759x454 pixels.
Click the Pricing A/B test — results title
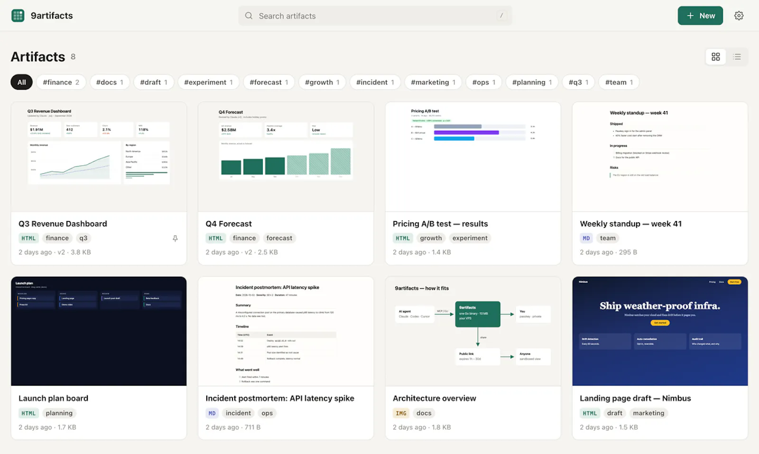440,224
